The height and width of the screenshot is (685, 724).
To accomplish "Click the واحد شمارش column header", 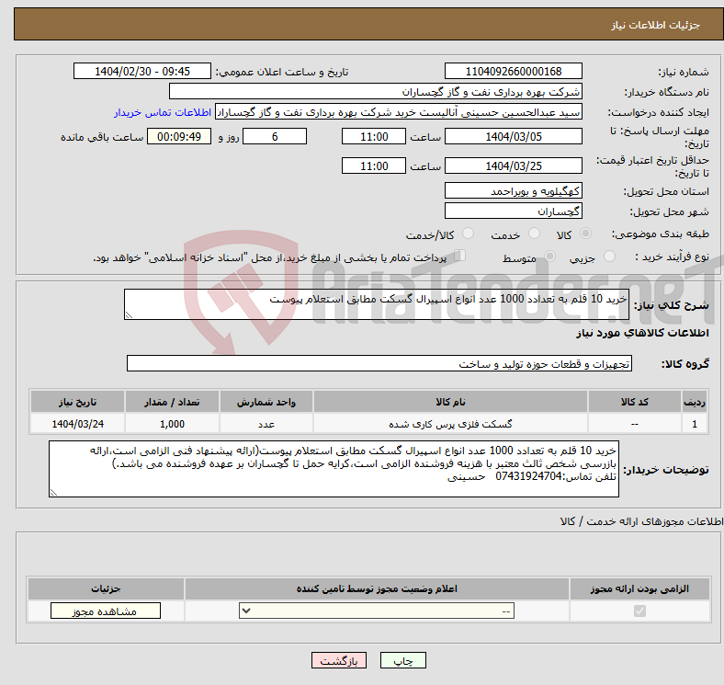I will (x=266, y=402).
